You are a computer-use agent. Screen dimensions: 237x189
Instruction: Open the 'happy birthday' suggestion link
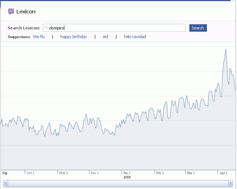pyautogui.click(x=74, y=37)
